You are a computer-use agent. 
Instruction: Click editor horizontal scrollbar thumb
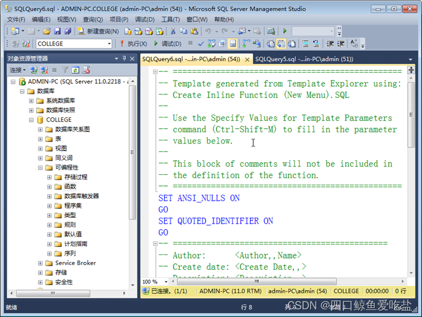[x=257, y=282]
